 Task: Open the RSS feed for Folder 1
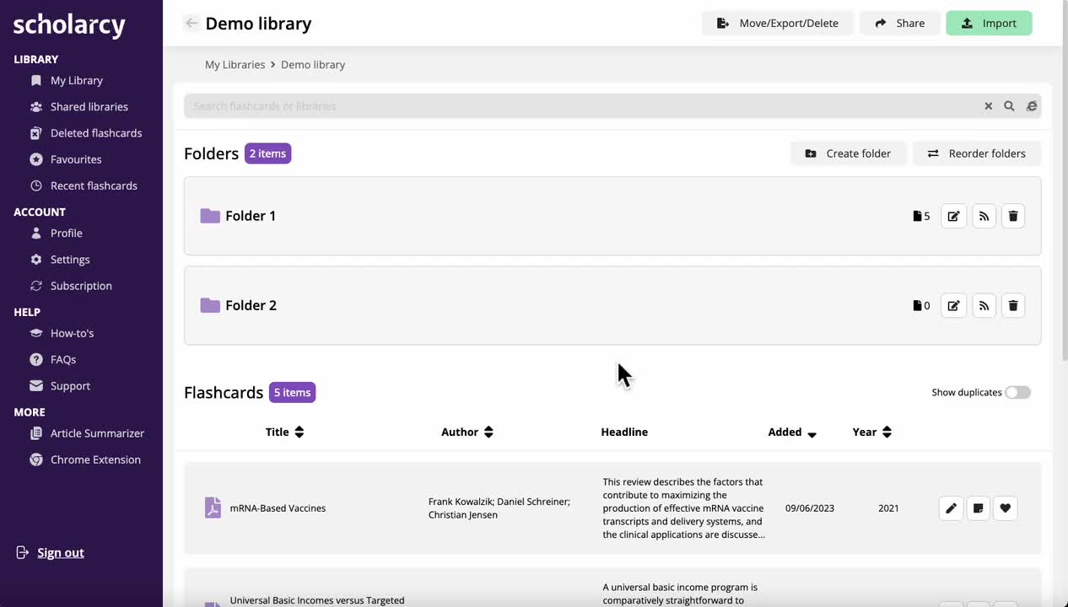pyautogui.click(x=984, y=216)
